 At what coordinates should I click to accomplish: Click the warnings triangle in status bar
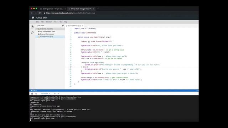[x=35, y=91]
